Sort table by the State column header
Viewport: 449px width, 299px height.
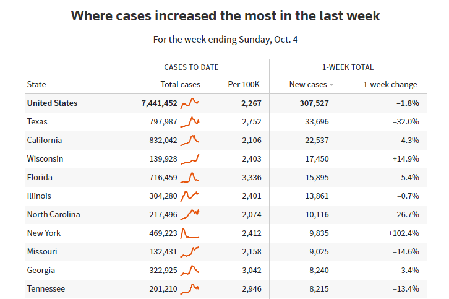pos(36,84)
